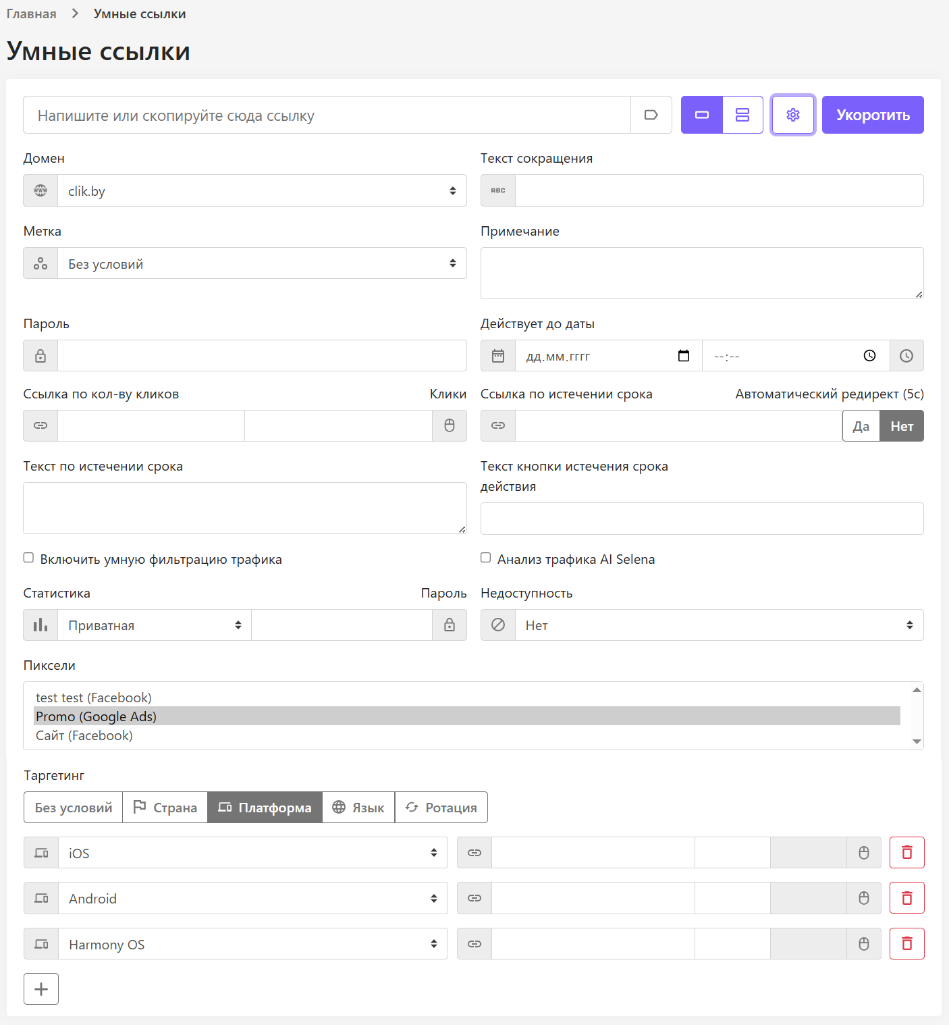The height and width of the screenshot is (1025, 949).
Task: Set automatic redirect to Да
Action: click(861, 426)
